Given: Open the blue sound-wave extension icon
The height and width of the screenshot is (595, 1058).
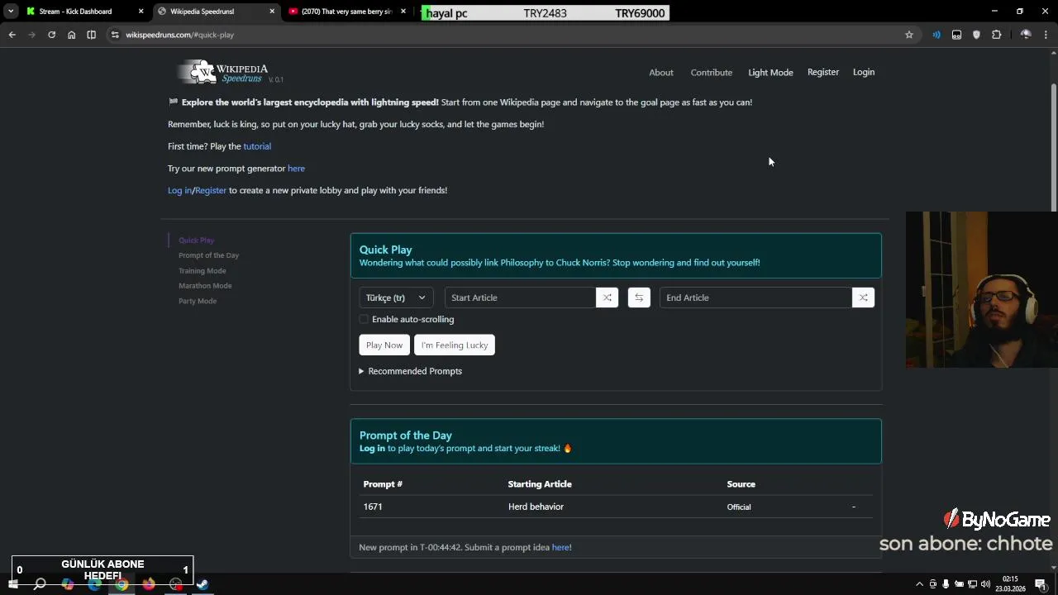Looking at the screenshot, I should 936,35.
